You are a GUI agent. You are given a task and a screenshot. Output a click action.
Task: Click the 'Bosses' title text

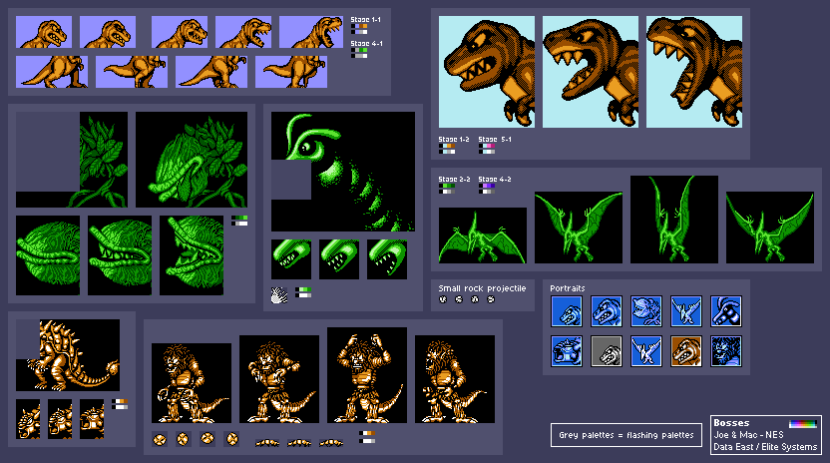click(x=731, y=423)
